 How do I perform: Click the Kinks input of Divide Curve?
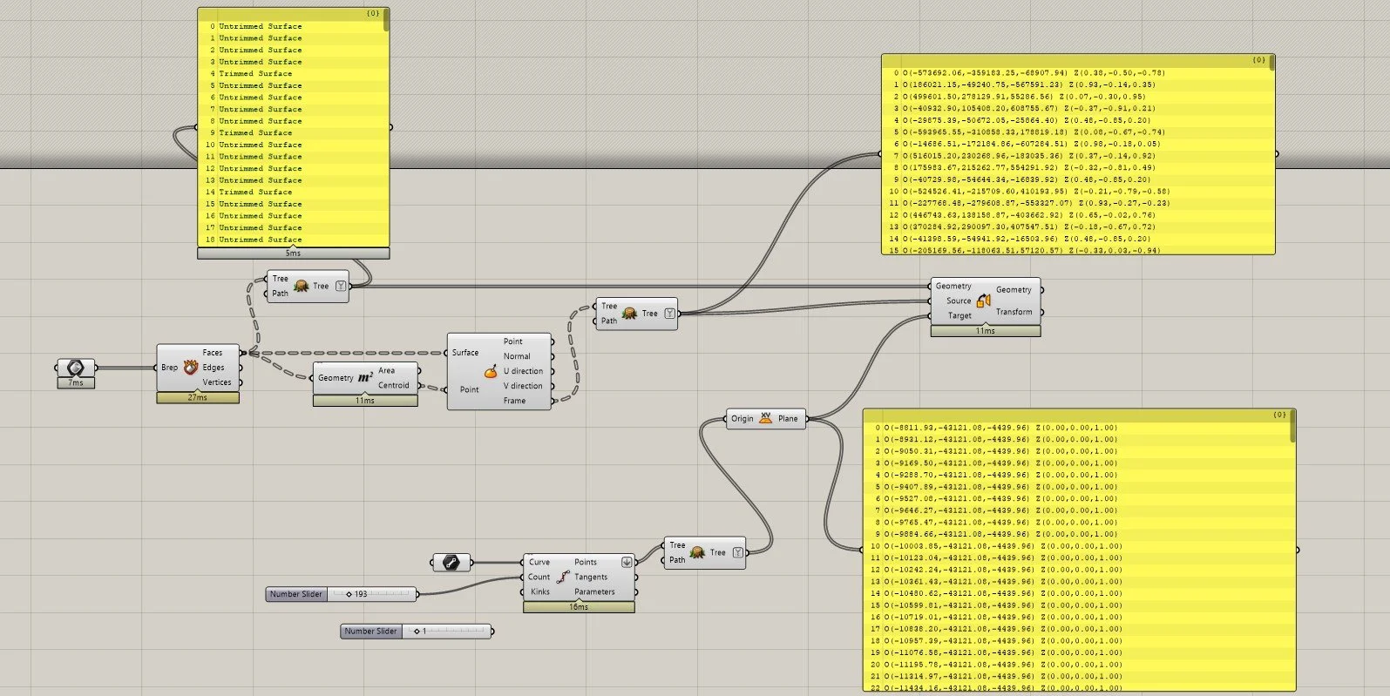[x=540, y=591]
